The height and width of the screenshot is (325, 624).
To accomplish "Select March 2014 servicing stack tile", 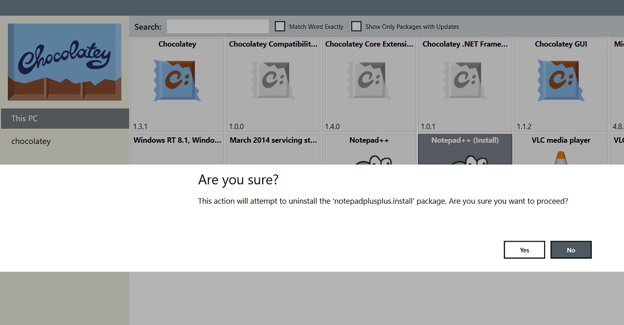I will [273, 149].
